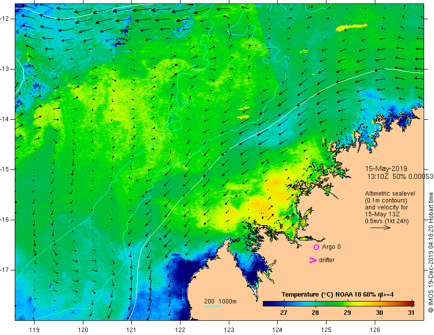Click the 0.5m/s velocity scale arrow
Viewport: 434px width, 335px height.
click(380, 228)
